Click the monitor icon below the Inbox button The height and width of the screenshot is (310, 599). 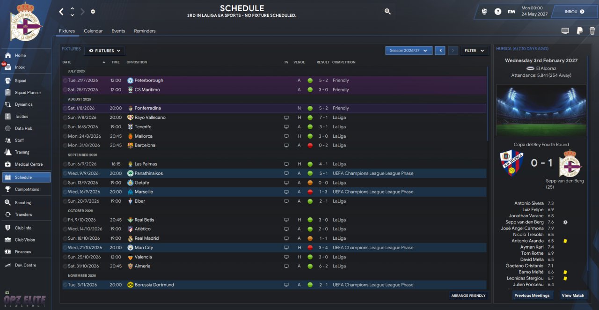(565, 31)
